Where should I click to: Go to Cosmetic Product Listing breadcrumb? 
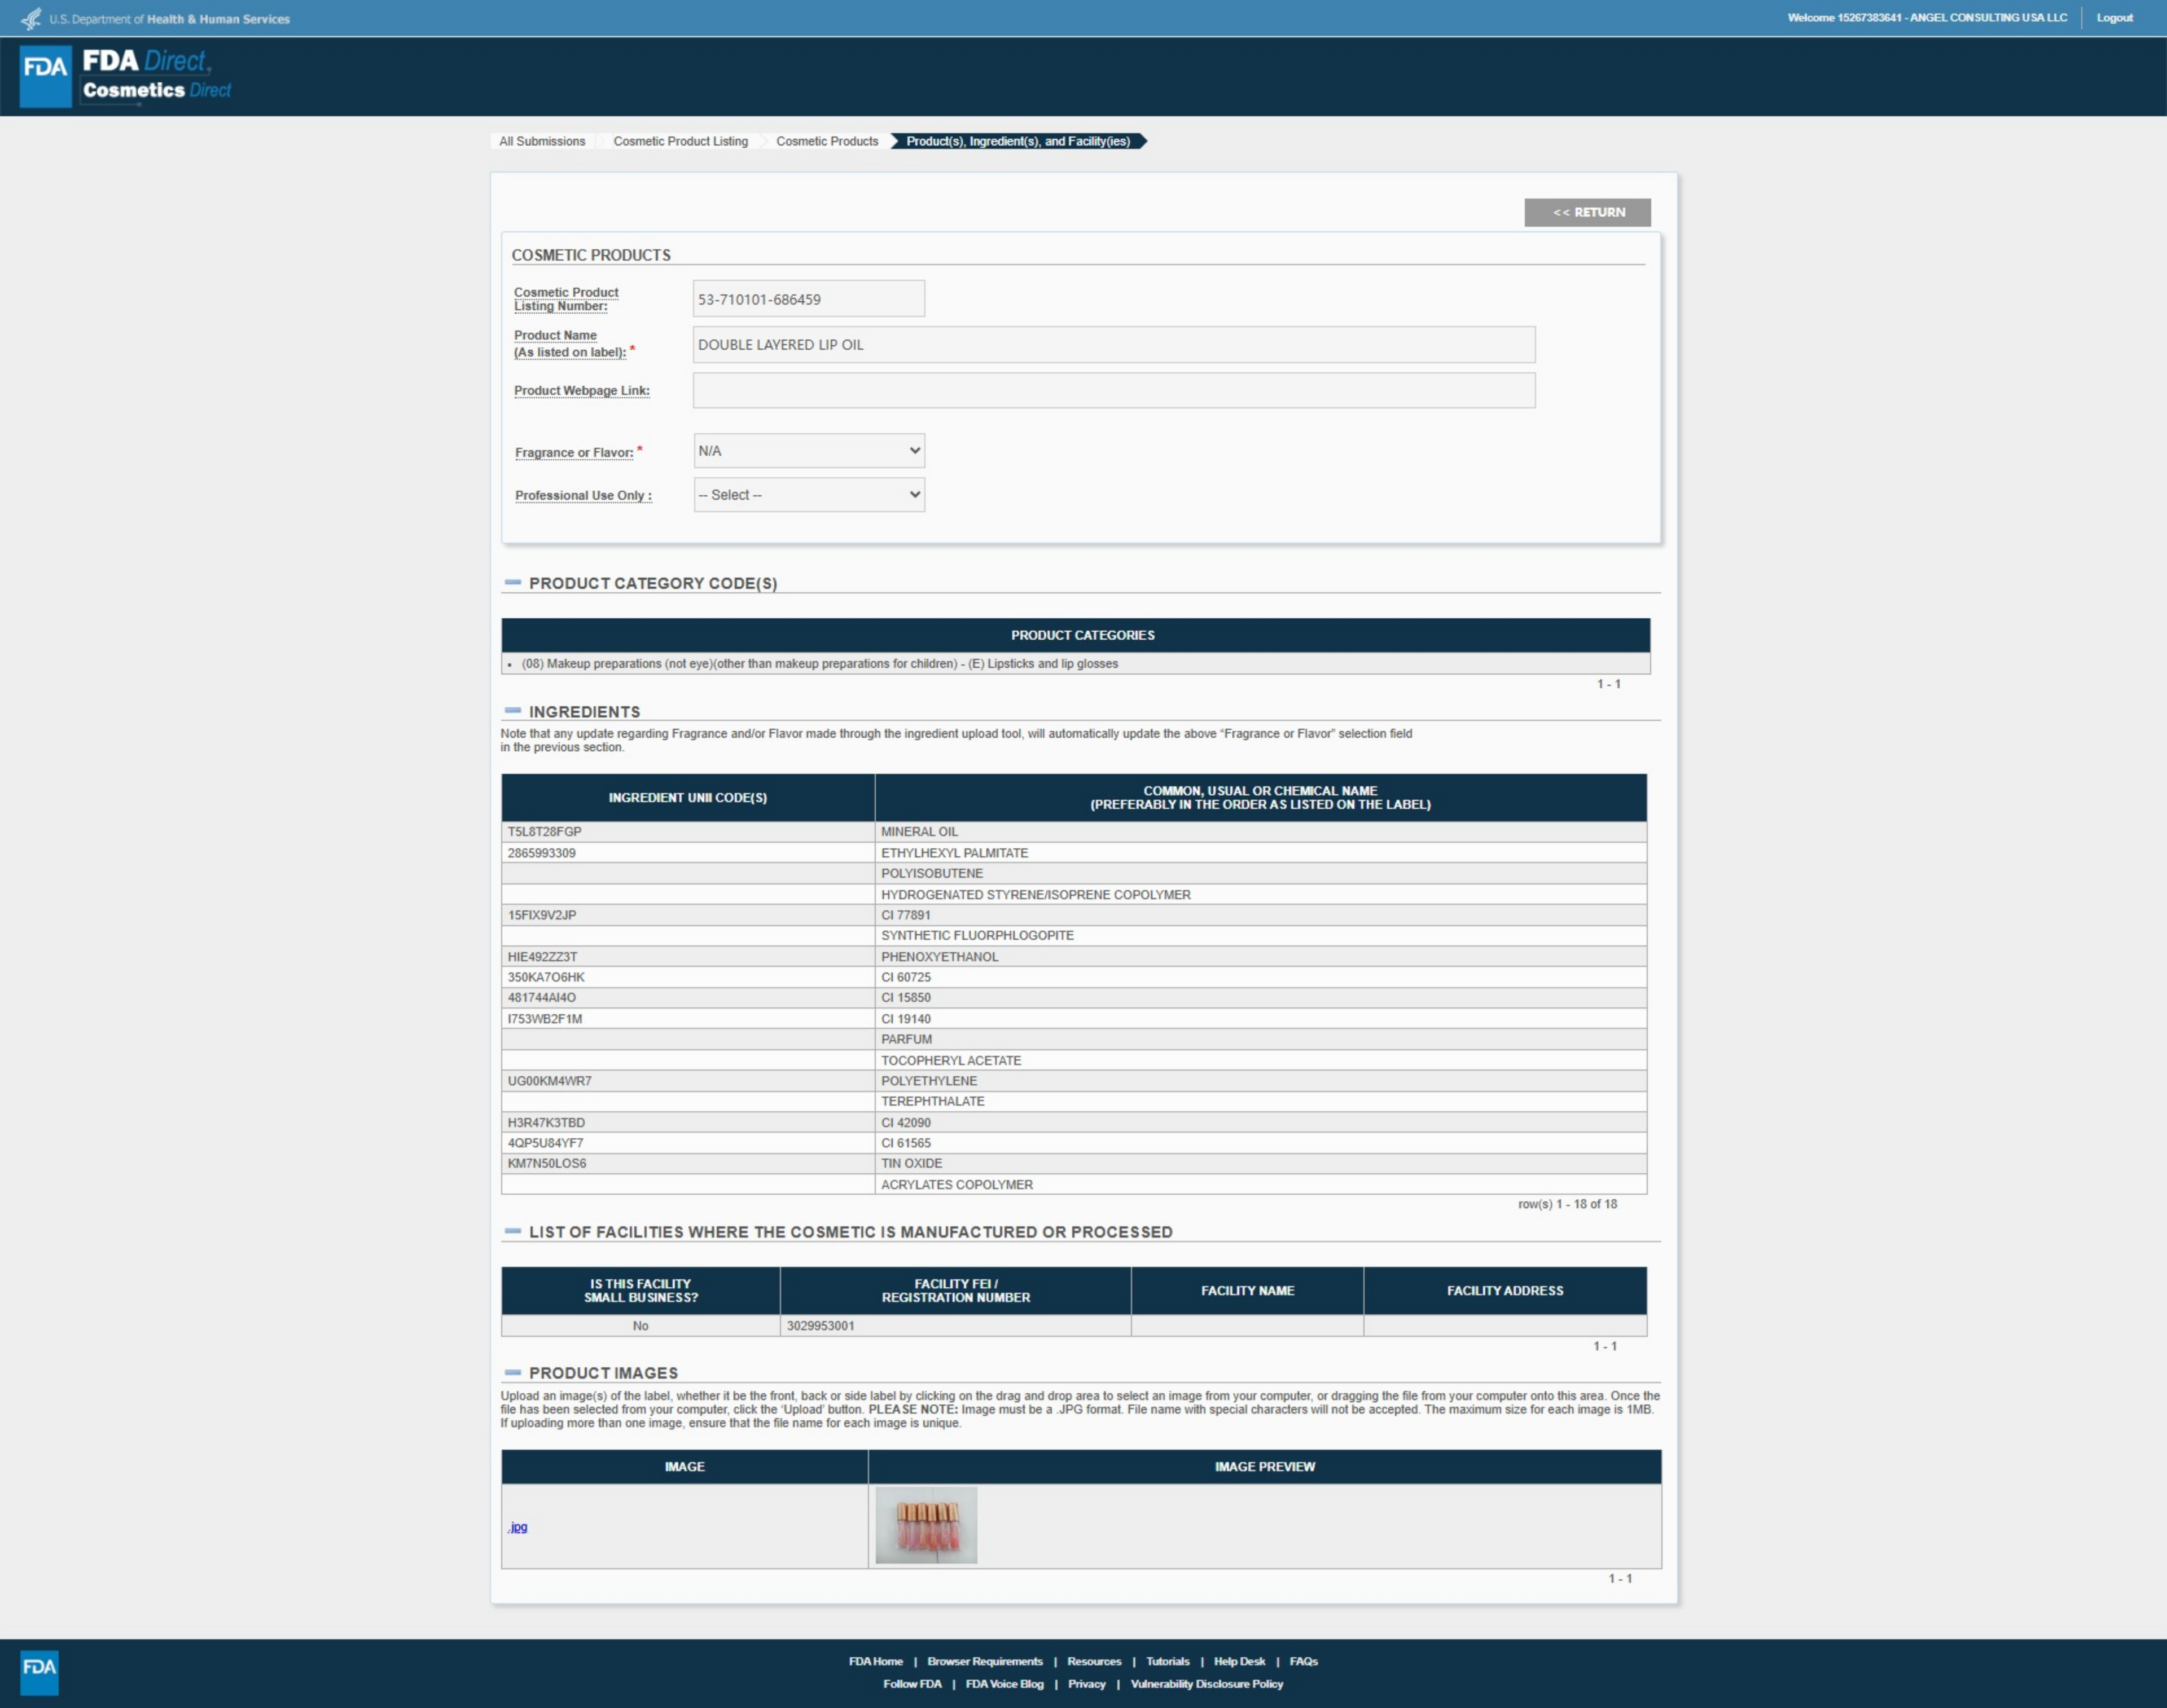[681, 141]
